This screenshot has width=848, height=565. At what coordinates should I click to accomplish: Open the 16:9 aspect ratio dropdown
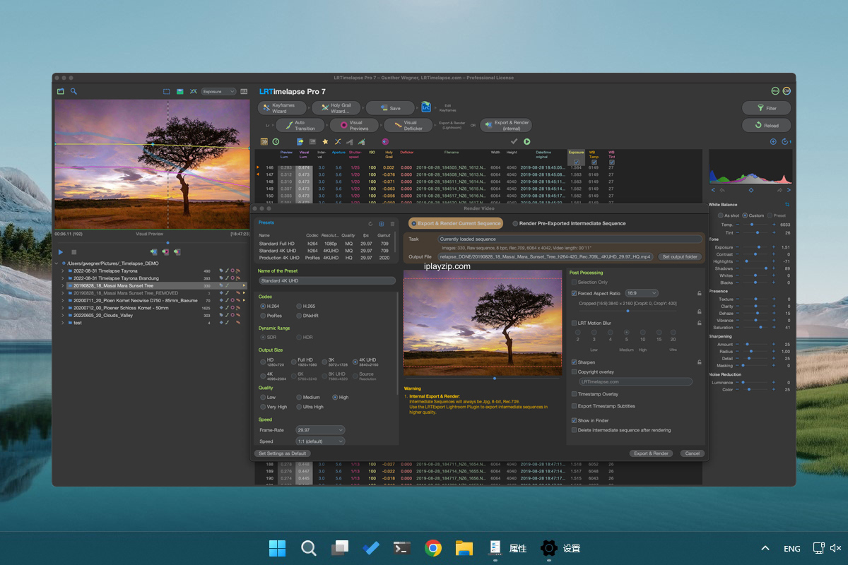pyautogui.click(x=642, y=293)
